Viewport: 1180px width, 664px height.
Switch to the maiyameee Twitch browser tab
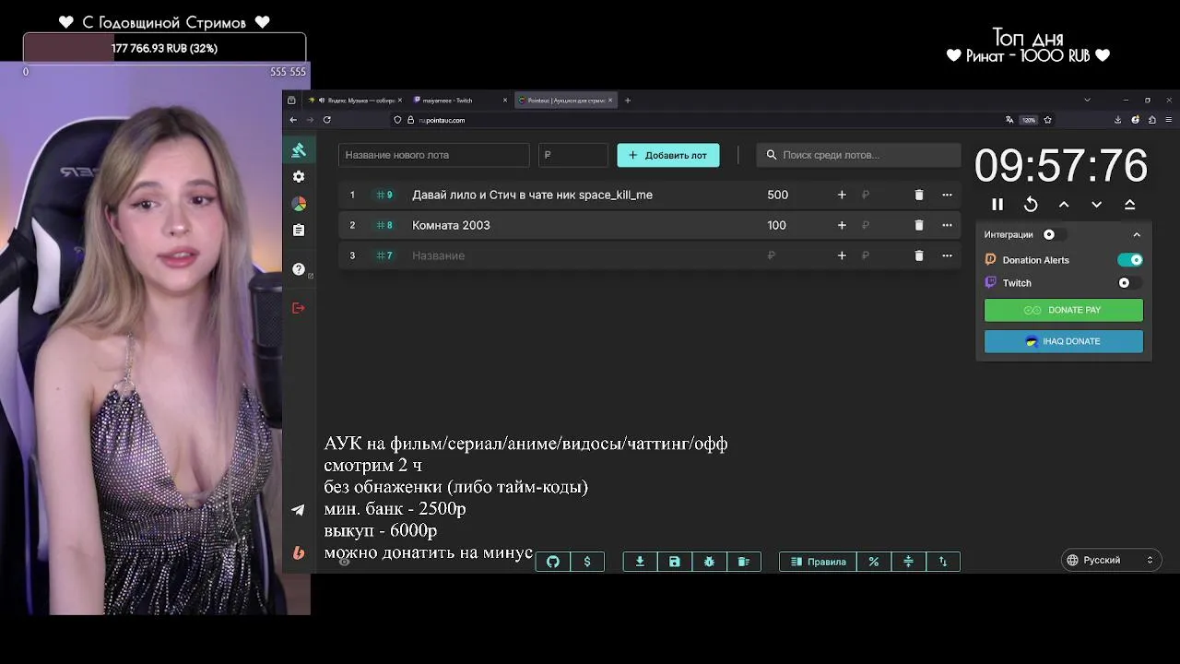pos(459,100)
